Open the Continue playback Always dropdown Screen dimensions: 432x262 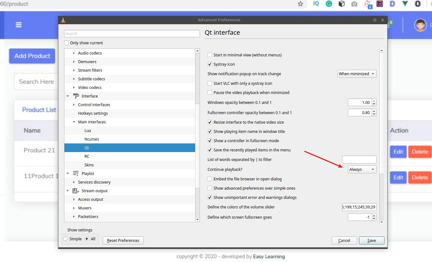[362, 169]
